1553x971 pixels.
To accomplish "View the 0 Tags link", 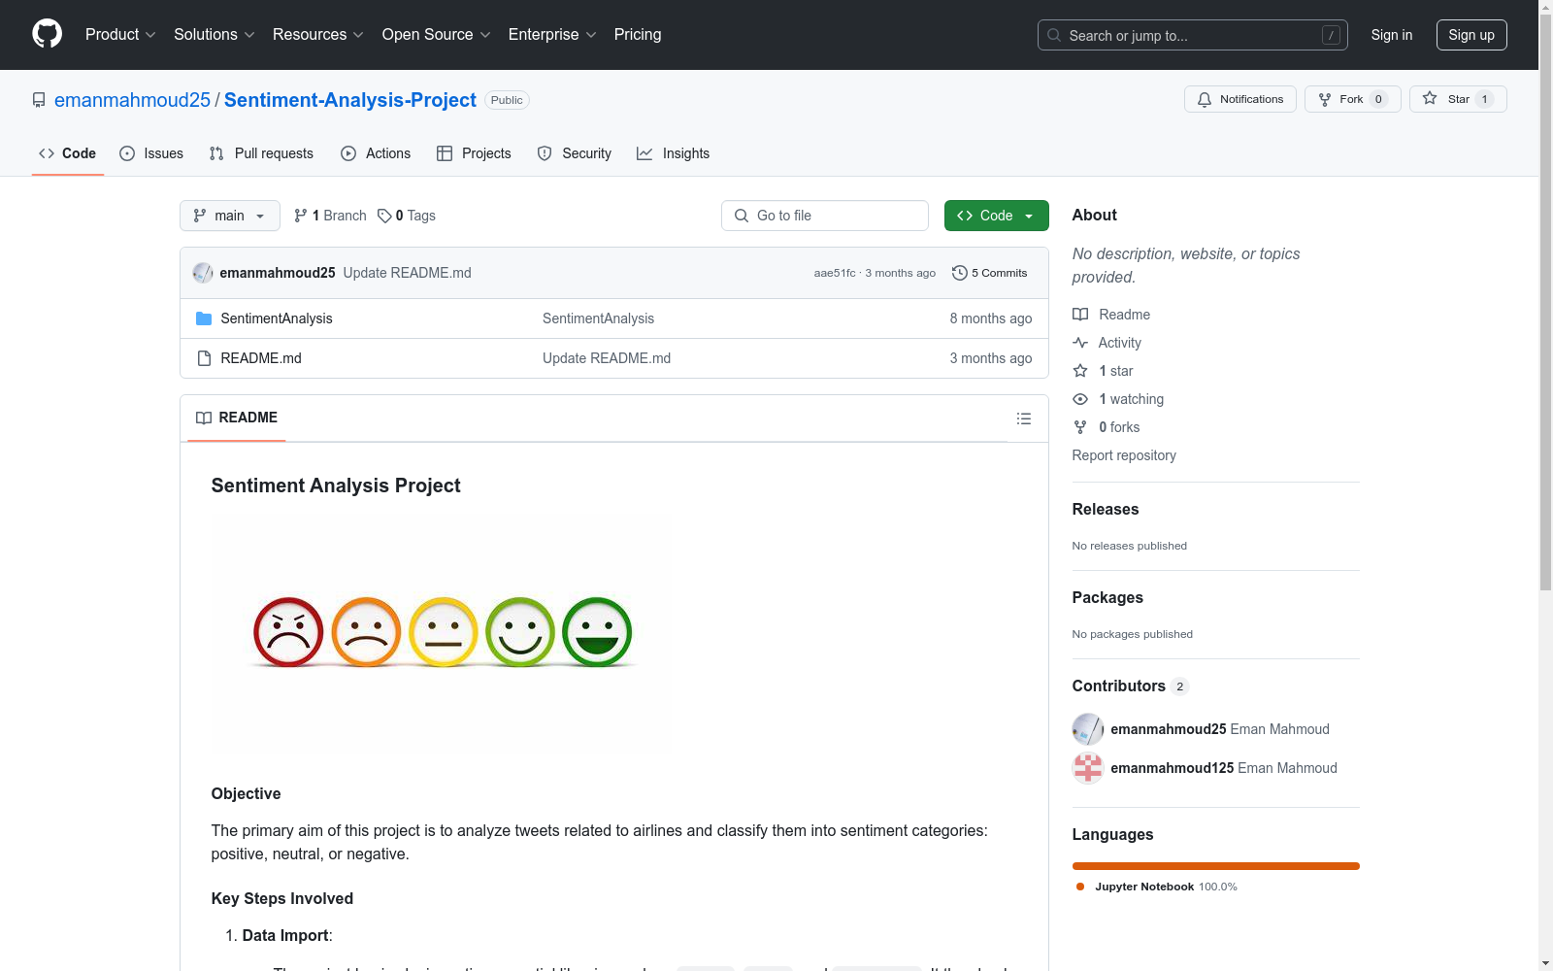I will pos(407,216).
